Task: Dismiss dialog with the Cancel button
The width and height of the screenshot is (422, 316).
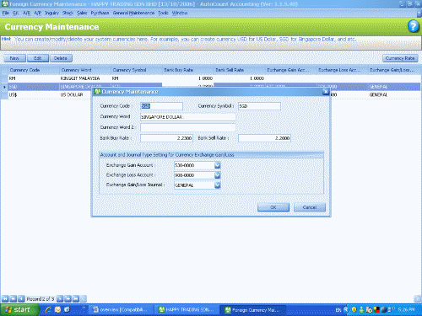Action: tap(310, 207)
